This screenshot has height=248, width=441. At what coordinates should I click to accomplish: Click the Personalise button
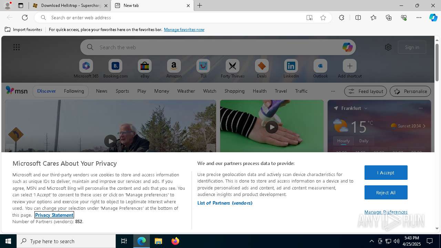[410, 91]
